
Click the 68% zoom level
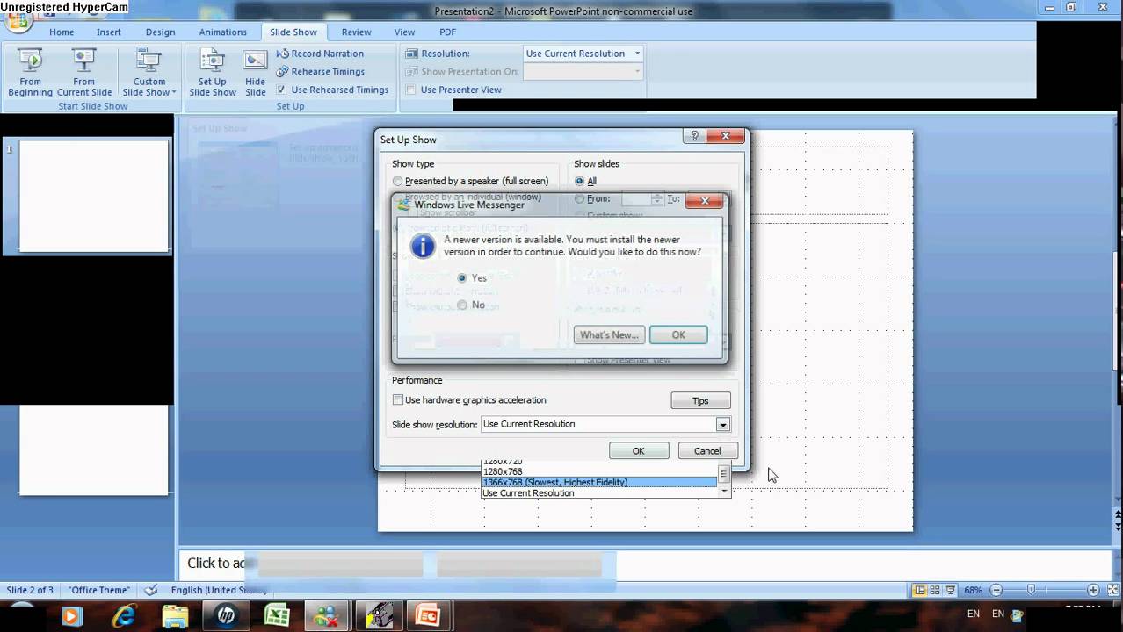[974, 590]
